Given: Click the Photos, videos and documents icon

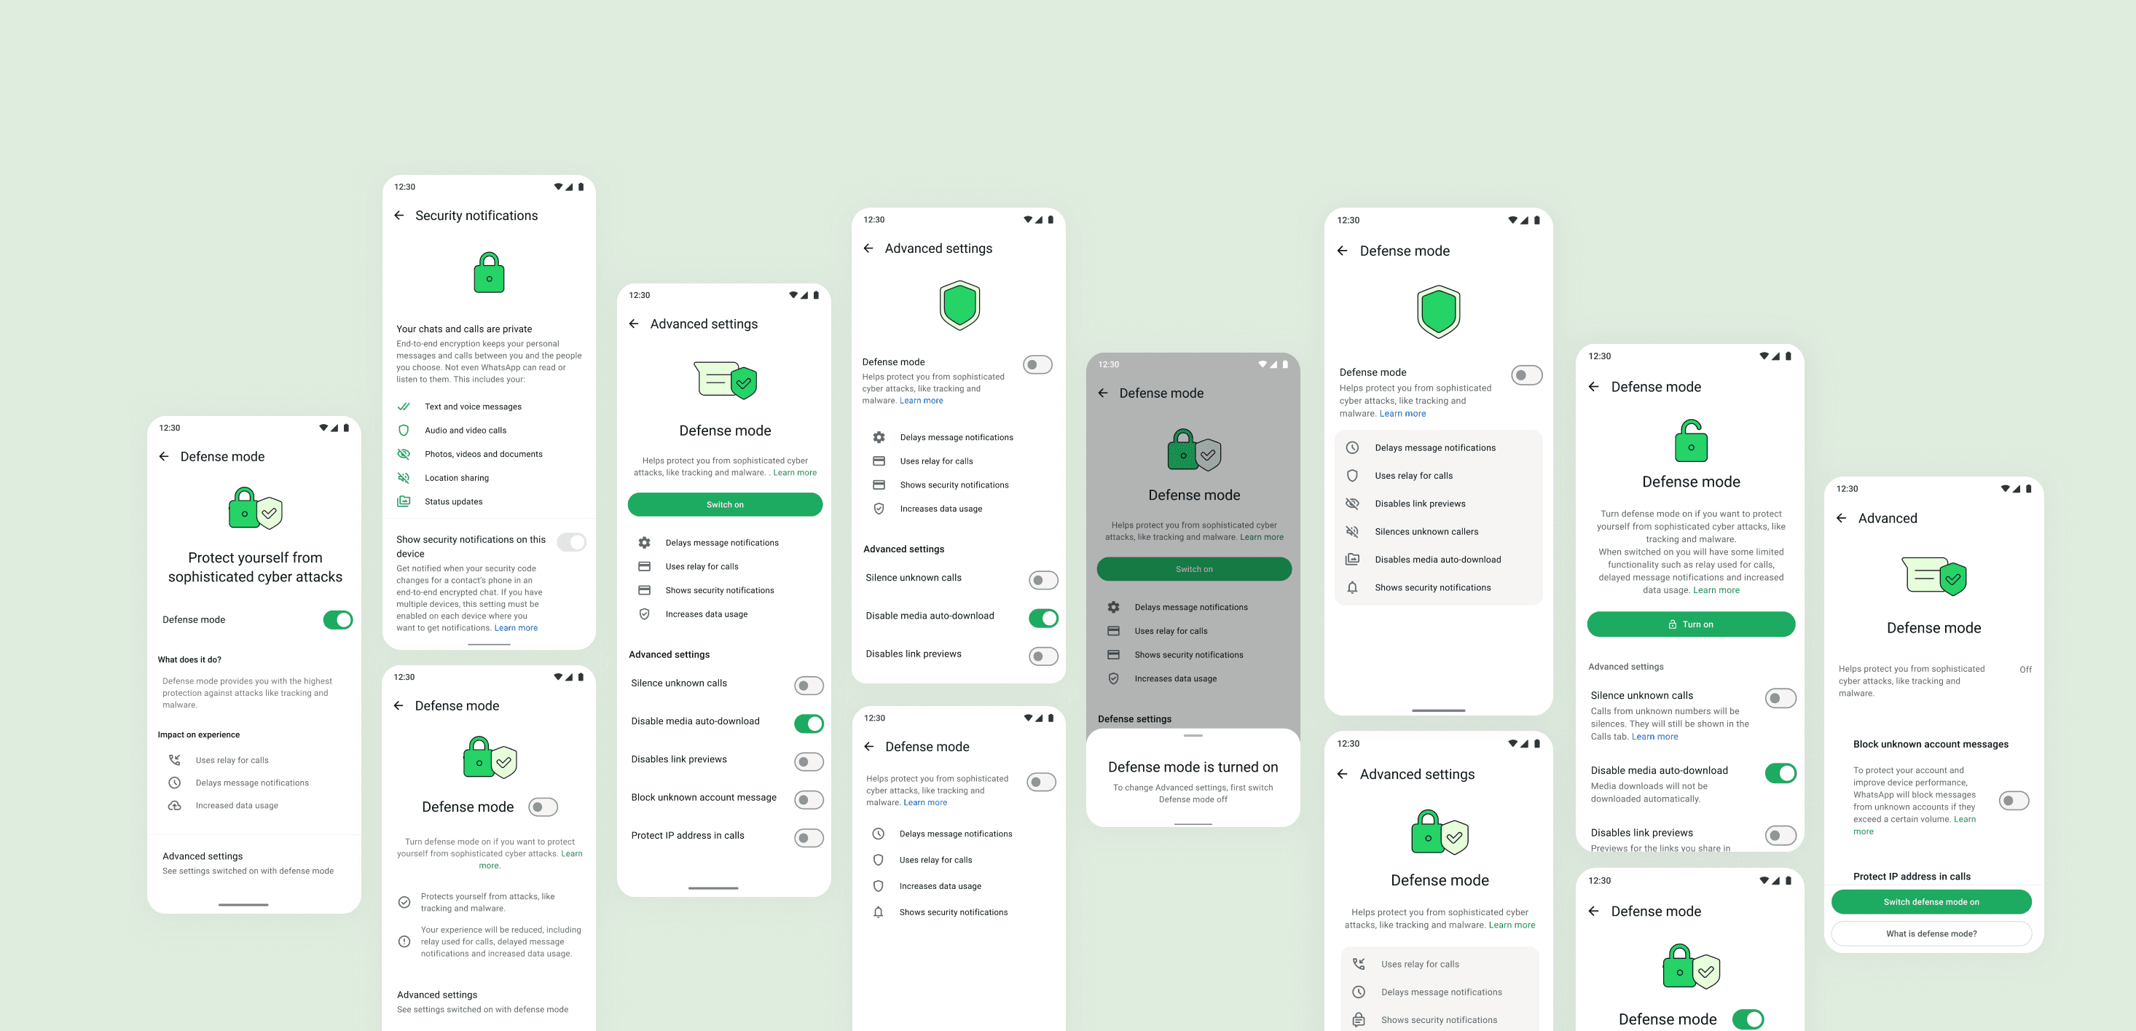Looking at the screenshot, I should point(404,454).
